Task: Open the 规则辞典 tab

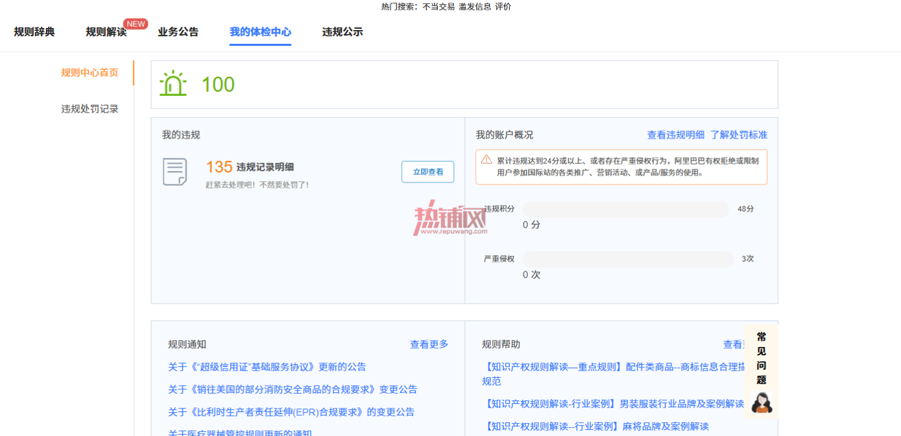Action: 34,32
